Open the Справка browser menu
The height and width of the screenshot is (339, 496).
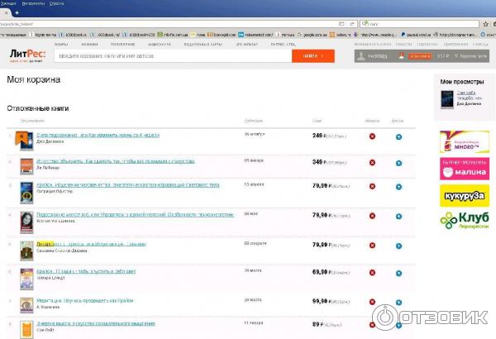(x=57, y=3)
